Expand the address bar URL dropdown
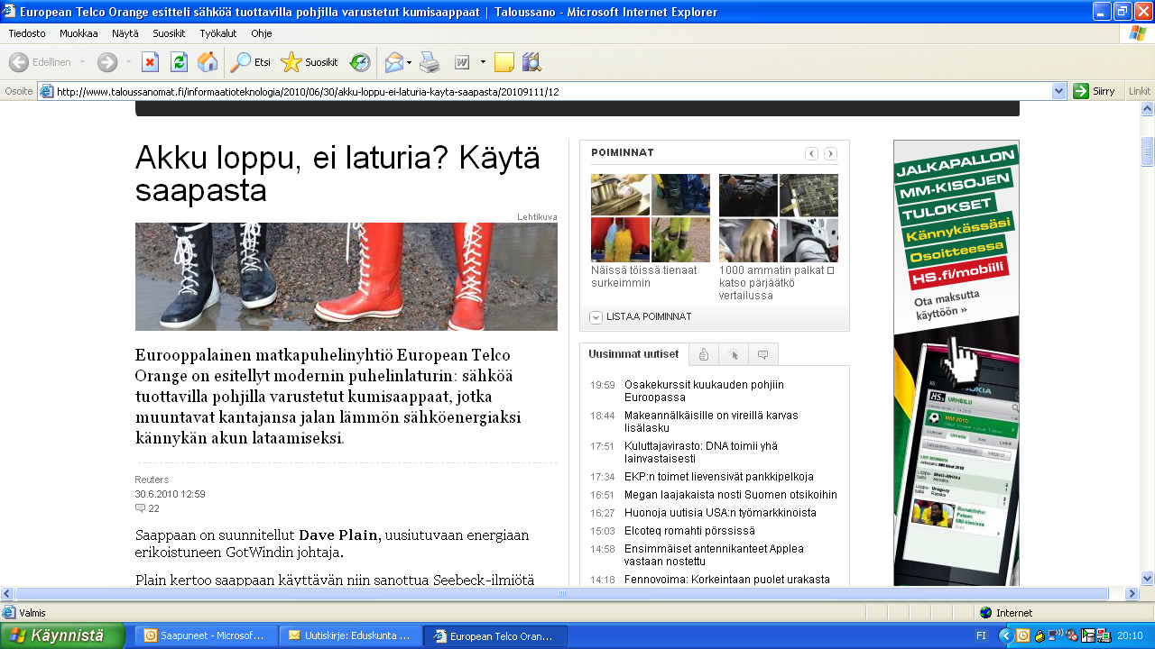 pyautogui.click(x=1059, y=91)
